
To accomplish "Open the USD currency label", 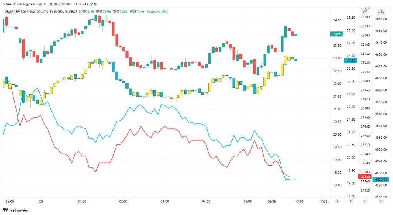I will click(381, 12).
